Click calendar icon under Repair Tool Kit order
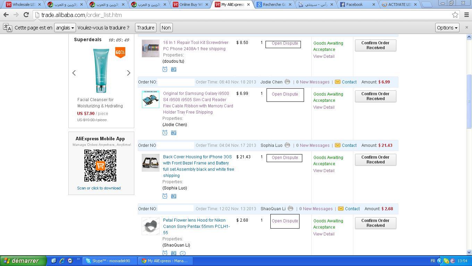The image size is (472, 266). (174, 69)
